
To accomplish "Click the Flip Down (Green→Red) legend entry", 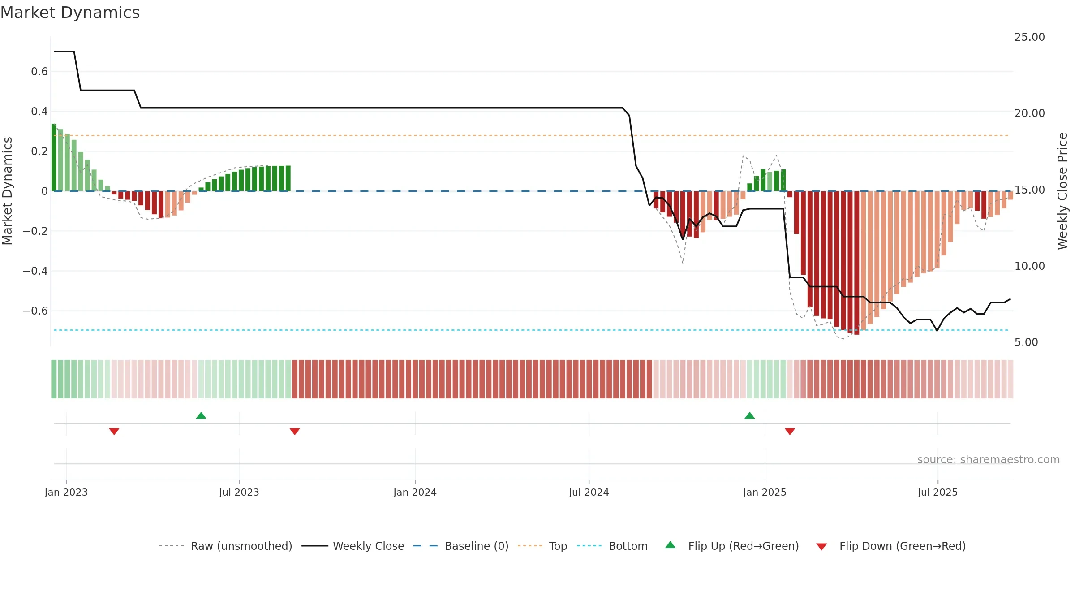I will pyautogui.click(x=891, y=546).
